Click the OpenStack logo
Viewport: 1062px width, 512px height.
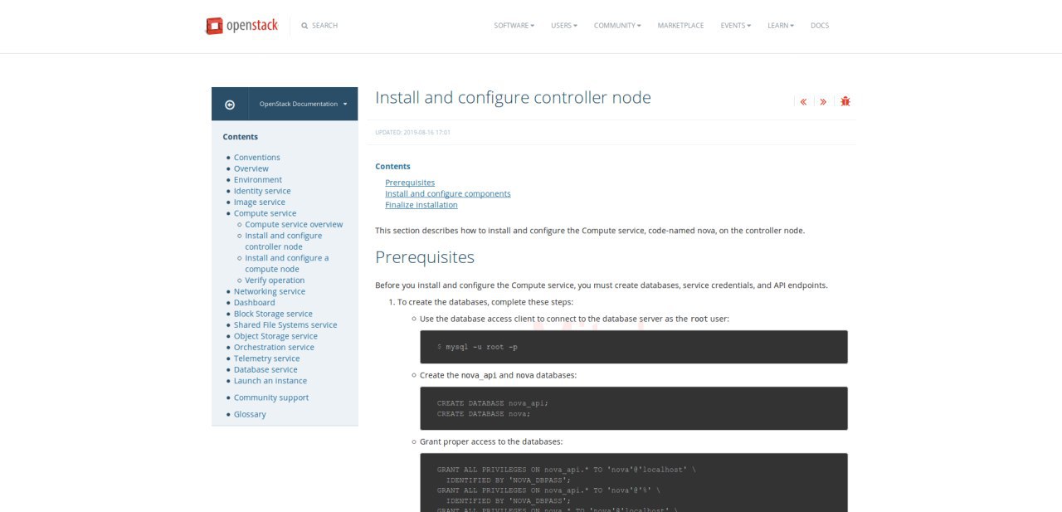click(241, 26)
